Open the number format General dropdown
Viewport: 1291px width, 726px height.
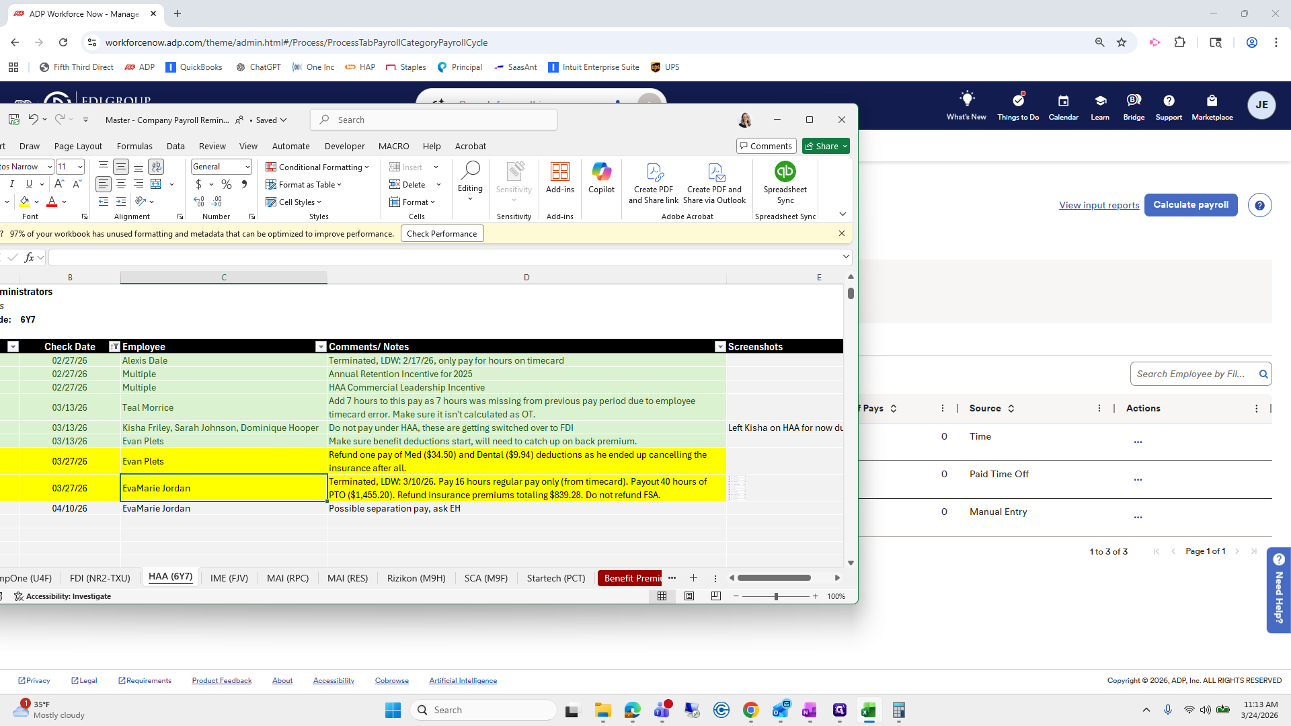tap(247, 167)
